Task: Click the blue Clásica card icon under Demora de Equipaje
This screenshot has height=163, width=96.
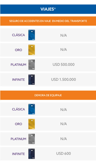Action: tap(31, 109)
